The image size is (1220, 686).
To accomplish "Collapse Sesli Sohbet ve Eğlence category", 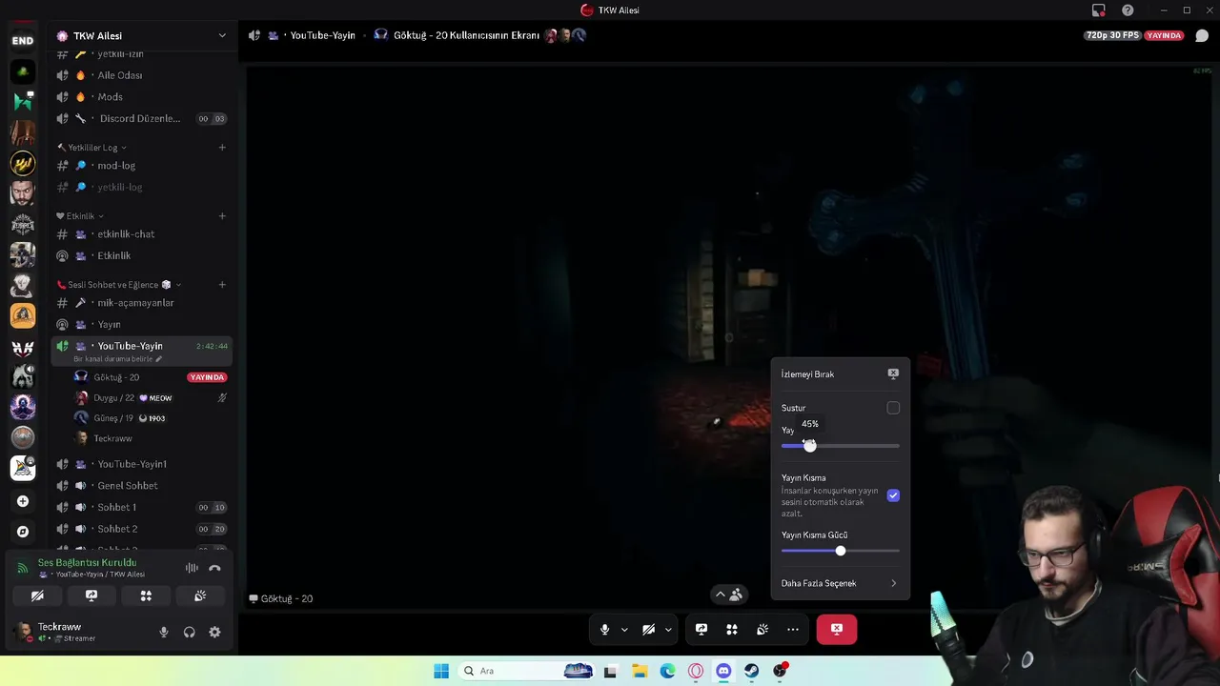I will 119,285.
